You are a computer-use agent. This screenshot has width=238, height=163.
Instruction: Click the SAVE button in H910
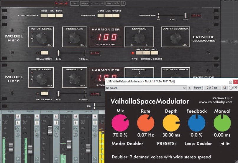click(x=85, y=3)
